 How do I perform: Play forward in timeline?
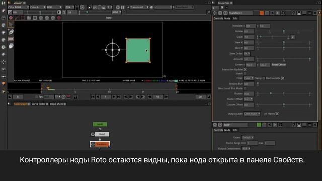113,97
